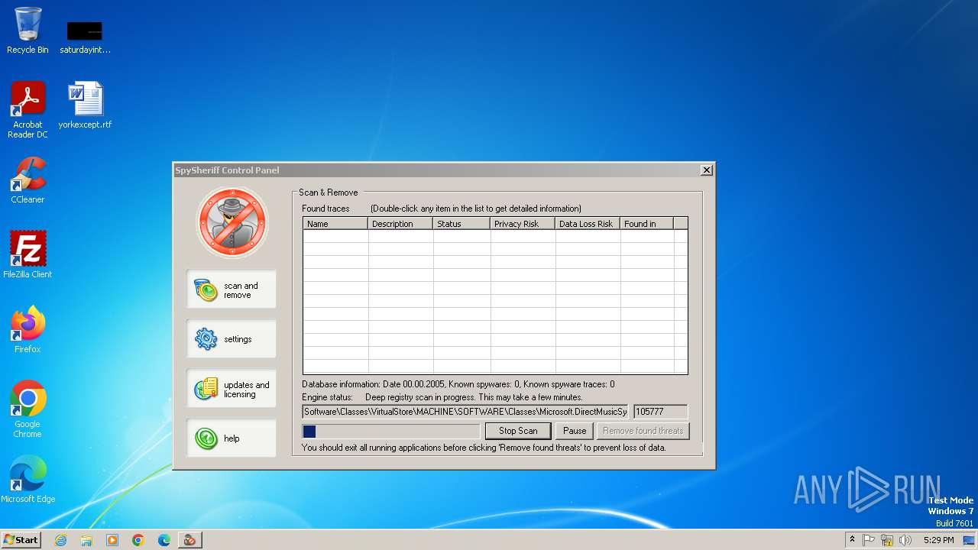The image size is (978, 550).
Task: Pause the running scan
Action: point(575,431)
